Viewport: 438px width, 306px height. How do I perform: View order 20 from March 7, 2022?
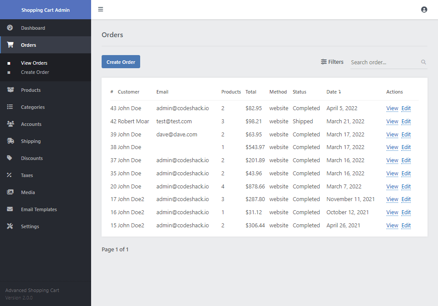pos(392,187)
